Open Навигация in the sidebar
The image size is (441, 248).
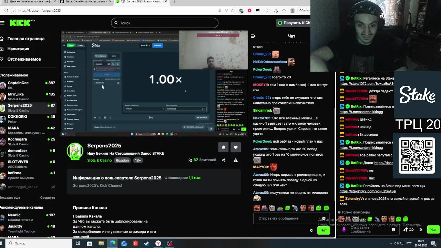15,49
